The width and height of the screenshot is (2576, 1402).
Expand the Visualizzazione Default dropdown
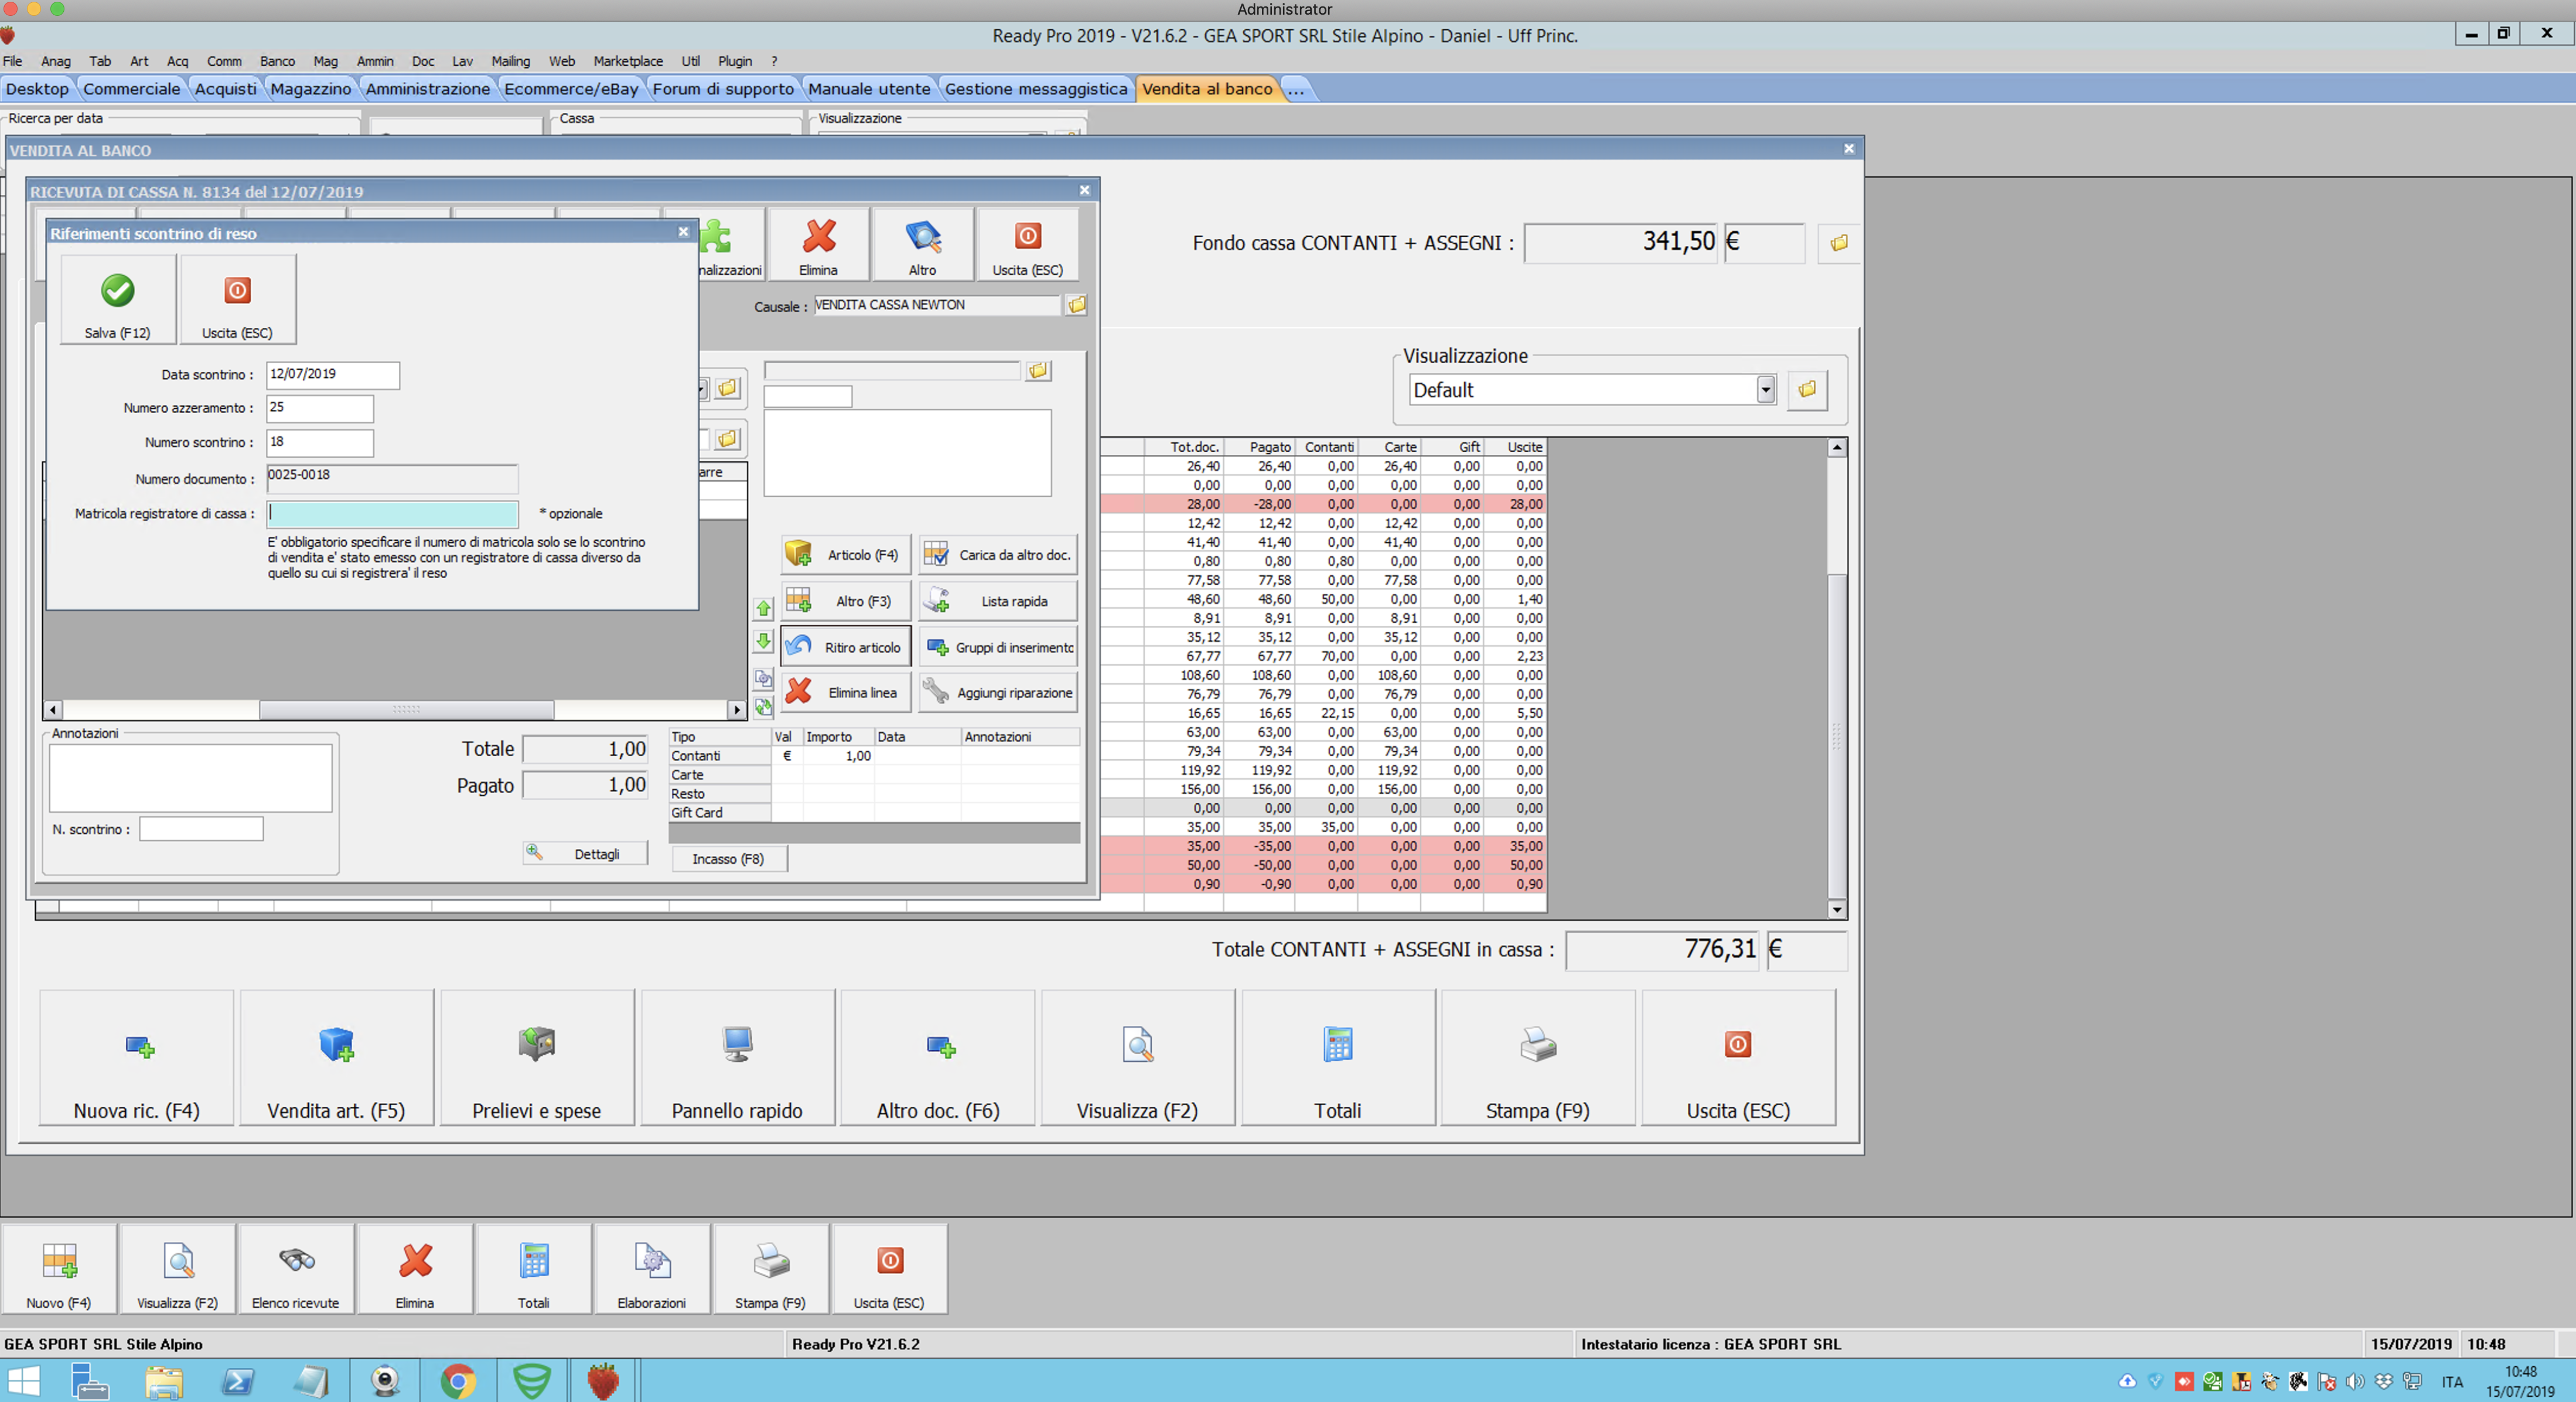(1765, 390)
